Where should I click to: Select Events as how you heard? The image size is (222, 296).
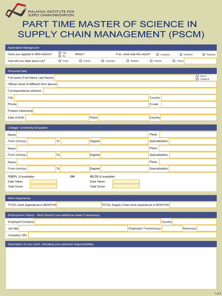tap(81, 61)
